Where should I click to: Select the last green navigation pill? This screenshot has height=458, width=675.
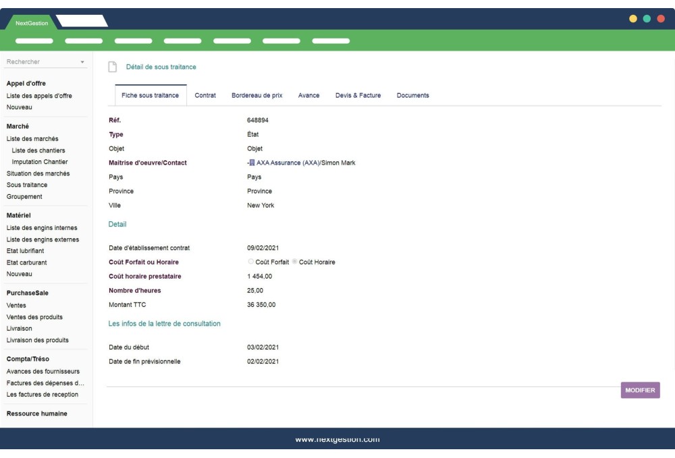click(330, 40)
